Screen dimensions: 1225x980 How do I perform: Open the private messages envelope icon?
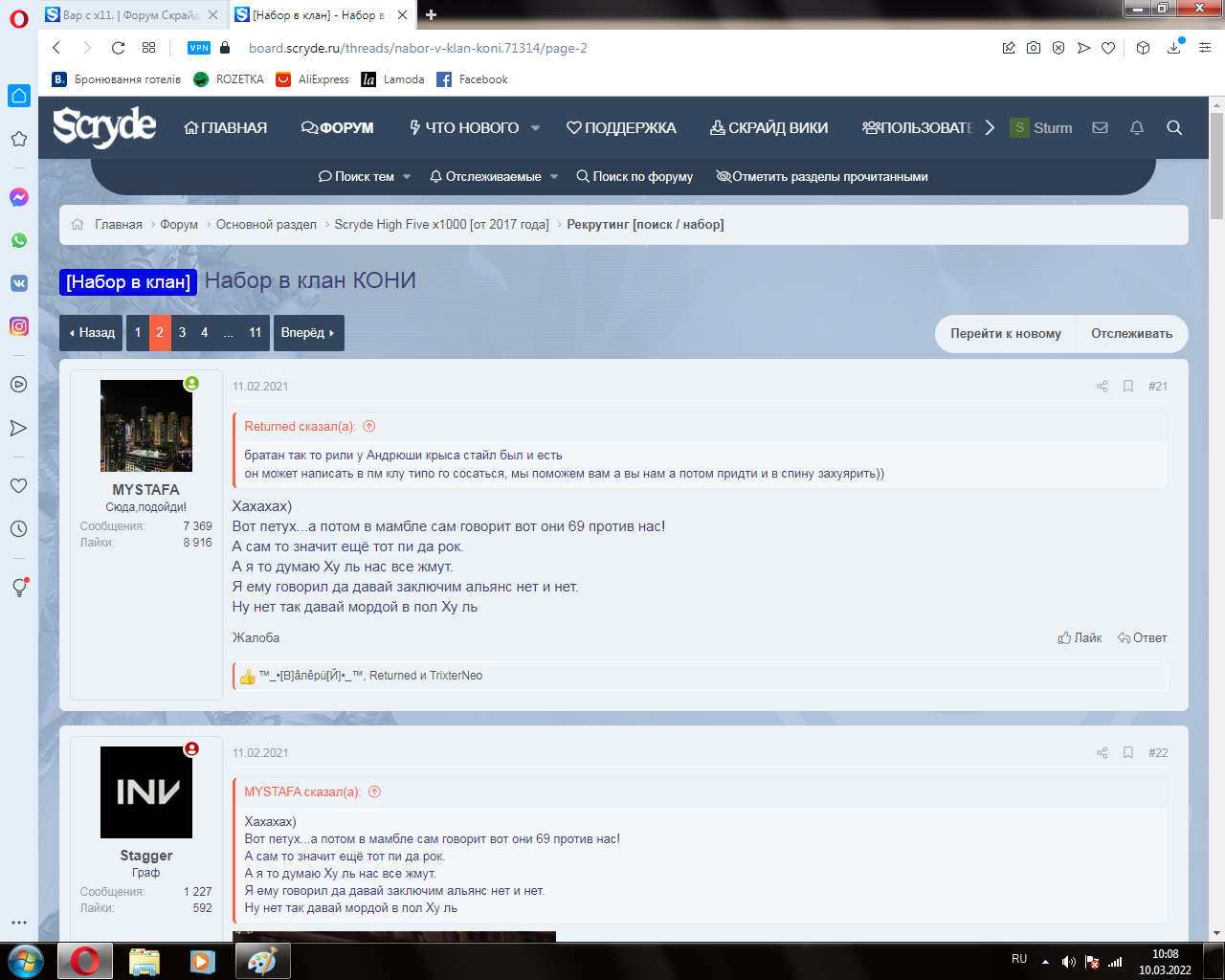(1100, 128)
